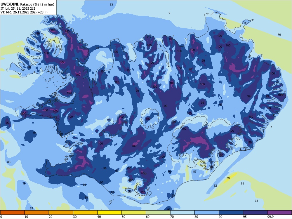Pick the 20–30 amber legend swatch
The image size is (292, 219).
click(x=61, y=213)
